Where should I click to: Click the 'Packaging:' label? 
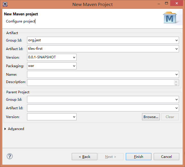[15, 66]
